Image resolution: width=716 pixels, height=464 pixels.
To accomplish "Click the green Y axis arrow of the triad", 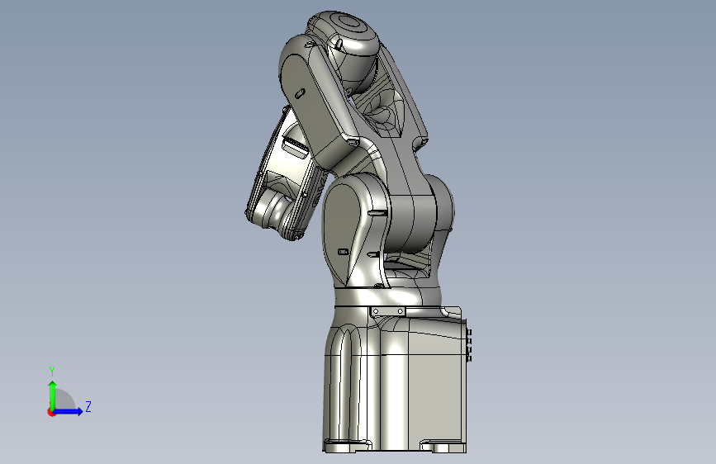I will 53,395.
